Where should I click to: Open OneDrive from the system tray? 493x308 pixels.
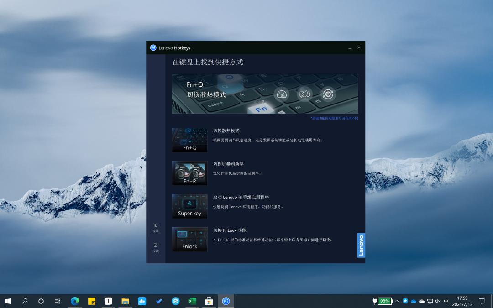[414, 301]
